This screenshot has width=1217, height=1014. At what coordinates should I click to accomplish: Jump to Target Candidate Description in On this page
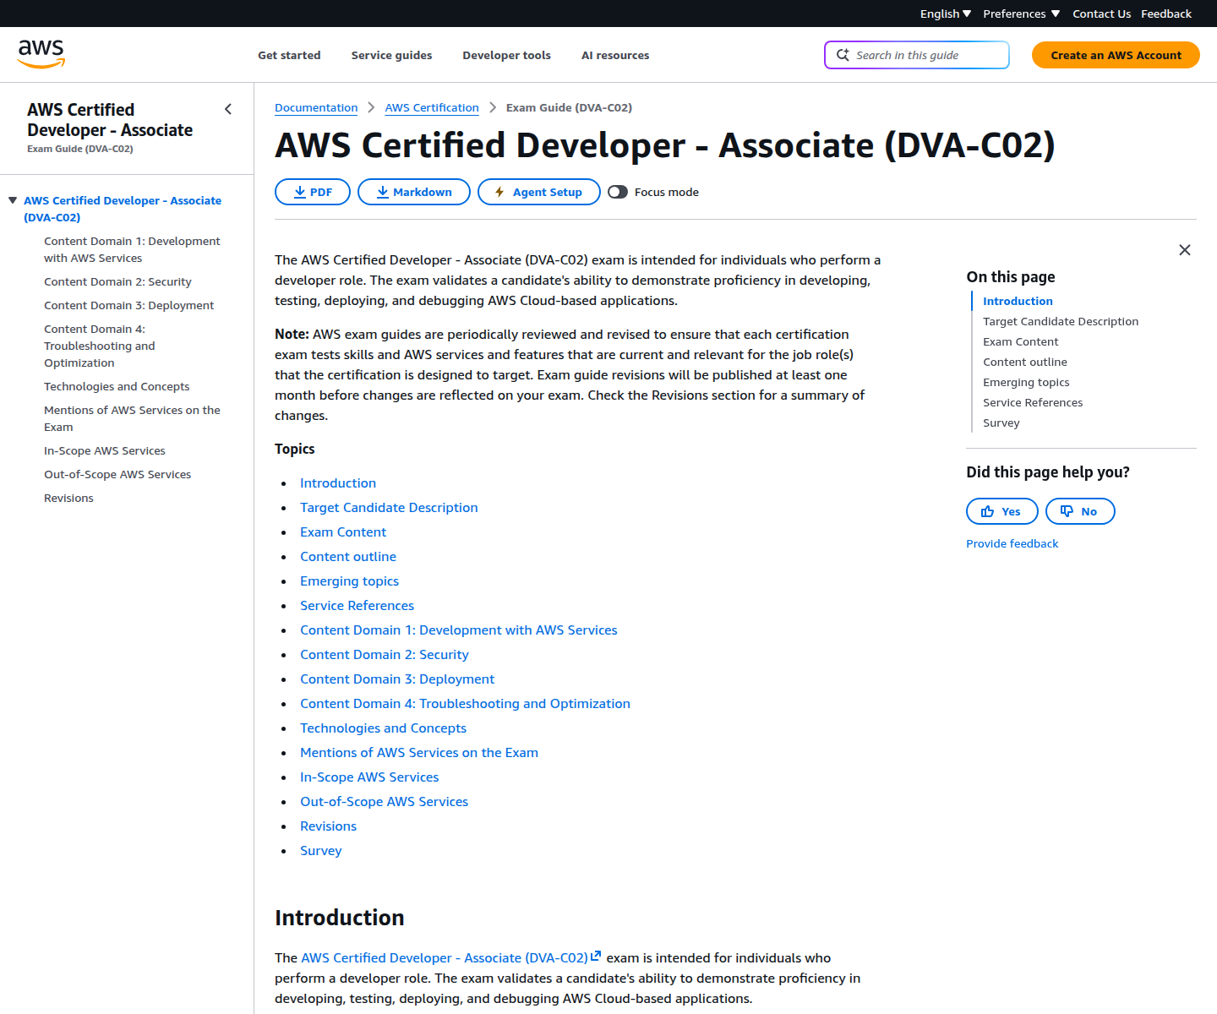pos(1061,321)
